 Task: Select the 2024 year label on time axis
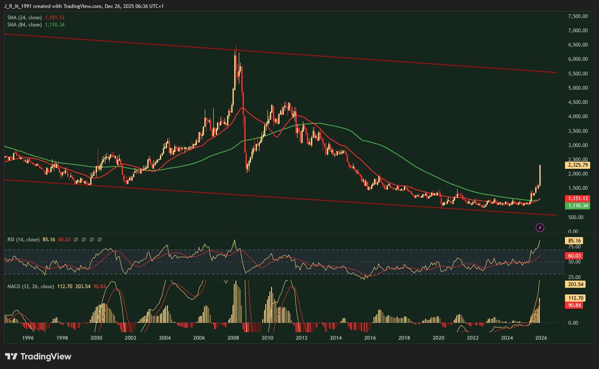click(x=507, y=338)
